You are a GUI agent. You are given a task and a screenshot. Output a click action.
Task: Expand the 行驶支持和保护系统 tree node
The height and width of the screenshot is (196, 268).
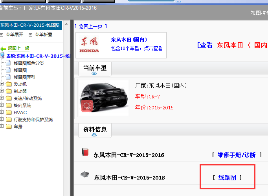(2, 119)
